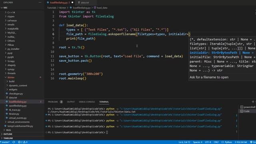Expand the MySQL_ folder
This screenshot has height=144, width=256.
point(12,33)
